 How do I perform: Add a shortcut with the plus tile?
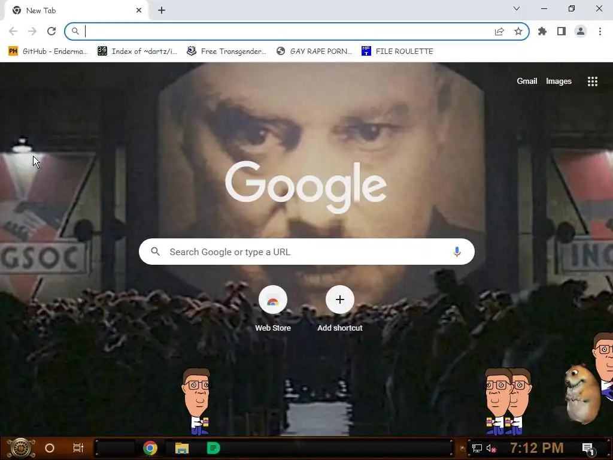point(340,309)
